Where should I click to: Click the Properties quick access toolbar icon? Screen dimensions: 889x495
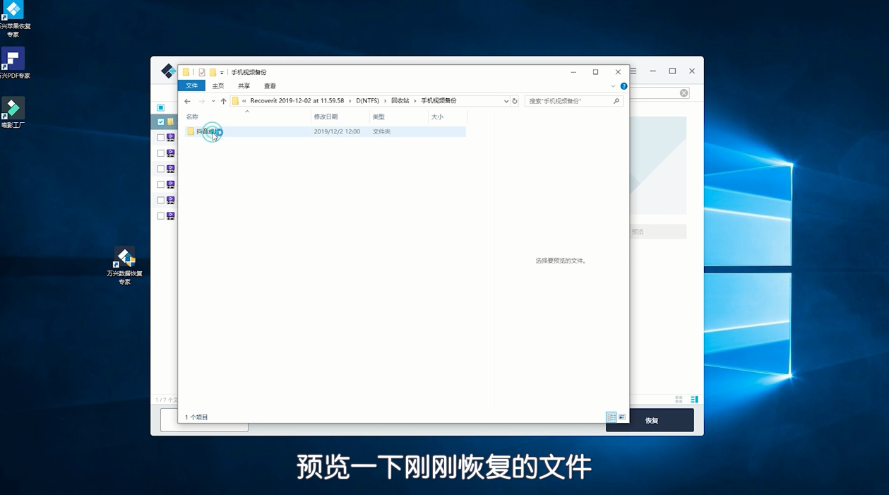tap(202, 72)
